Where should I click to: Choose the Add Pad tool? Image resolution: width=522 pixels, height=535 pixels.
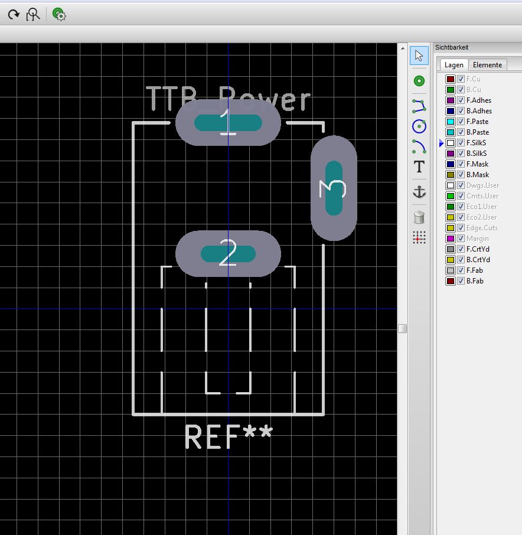click(419, 81)
